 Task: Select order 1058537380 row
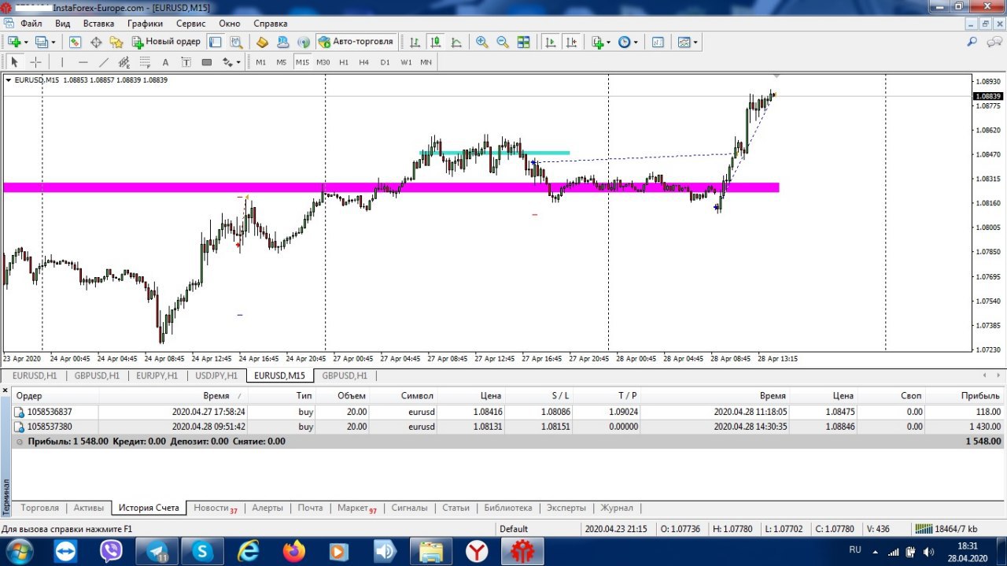coord(508,426)
